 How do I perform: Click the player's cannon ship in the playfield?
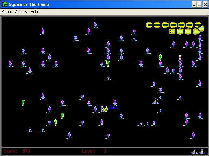pyautogui.click(x=155, y=101)
